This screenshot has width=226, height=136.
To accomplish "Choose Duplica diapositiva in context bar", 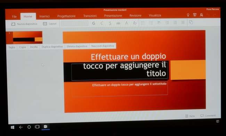I will point(52,47).
